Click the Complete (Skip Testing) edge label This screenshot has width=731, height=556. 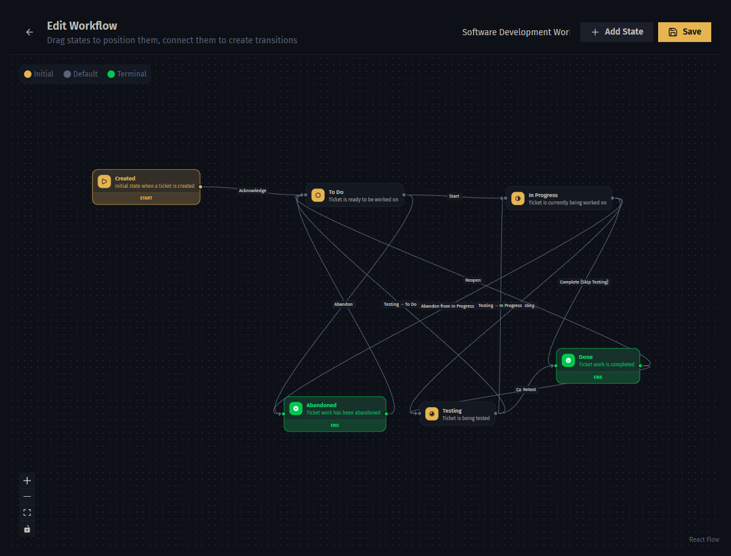pyautogui.click(x=583, y=282)
